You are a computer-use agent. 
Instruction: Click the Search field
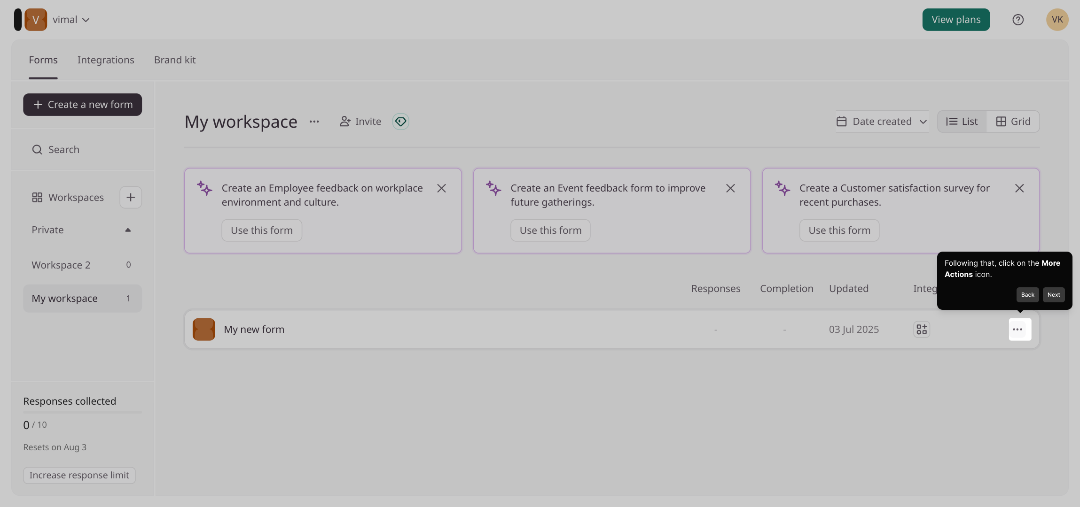click(x=82, y=150)
